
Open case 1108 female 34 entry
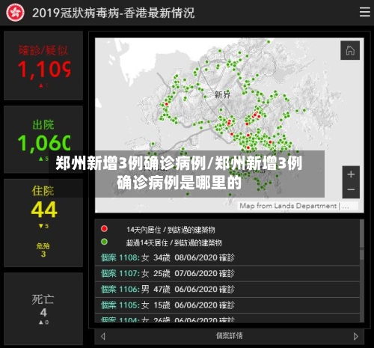click(x=227, y=257)
